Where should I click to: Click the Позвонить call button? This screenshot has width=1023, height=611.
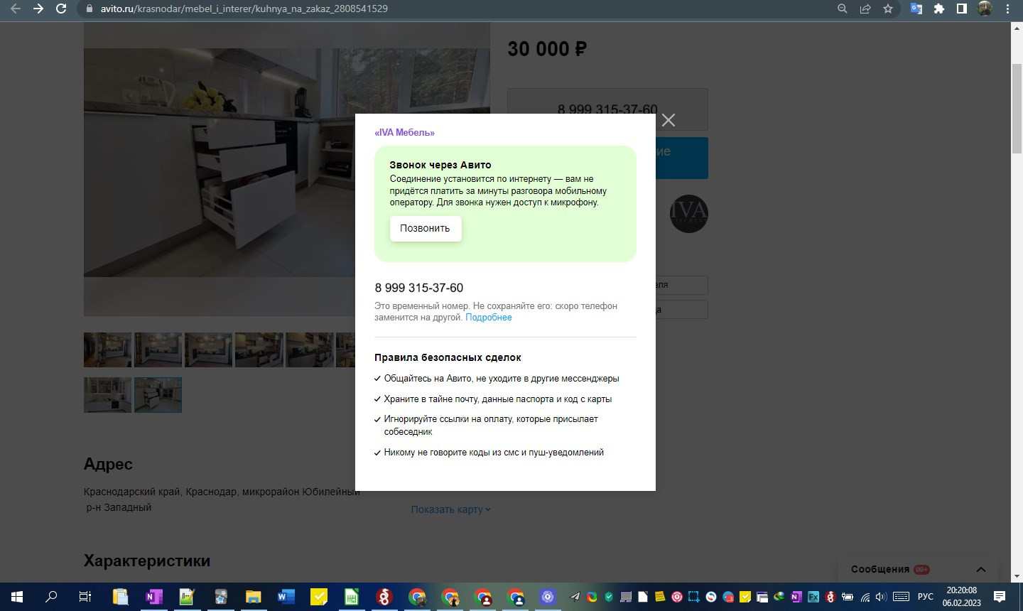(x=426, y=229)
